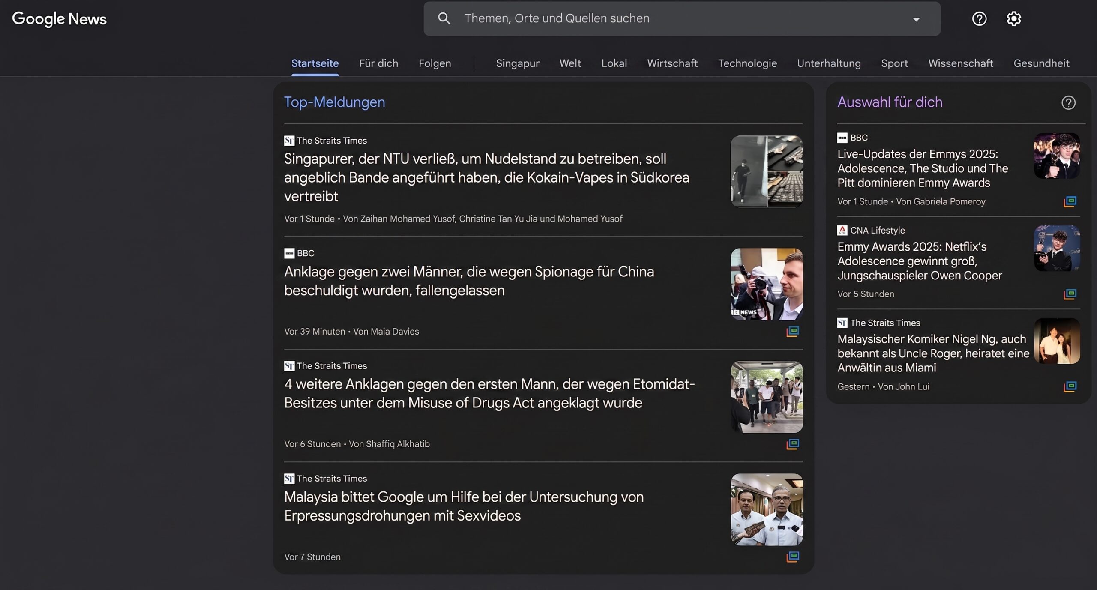This screenshot has height=590, width=1097.
Task: Open the Nigel Ng Uncle Roger article
Action: 933,353
